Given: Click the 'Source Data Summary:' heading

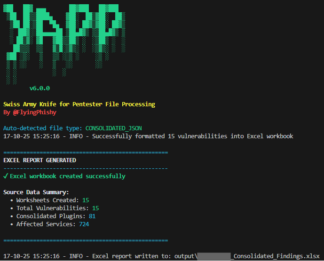Looking at the screenshot, I should pos(36,192).
